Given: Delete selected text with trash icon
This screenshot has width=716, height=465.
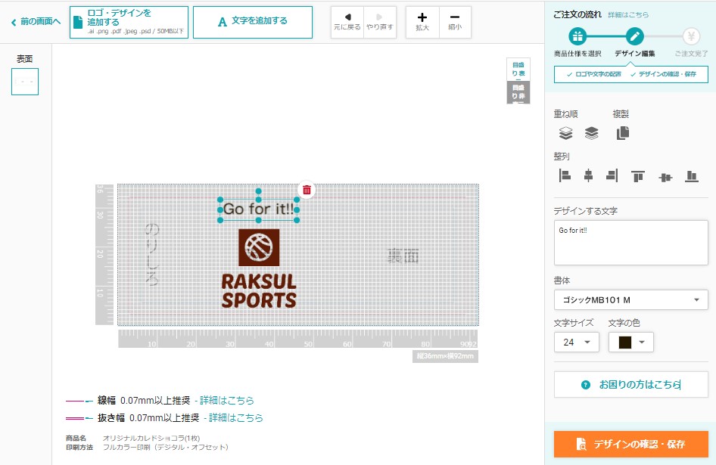Looking at the screenshot, I should coord(307,190).
